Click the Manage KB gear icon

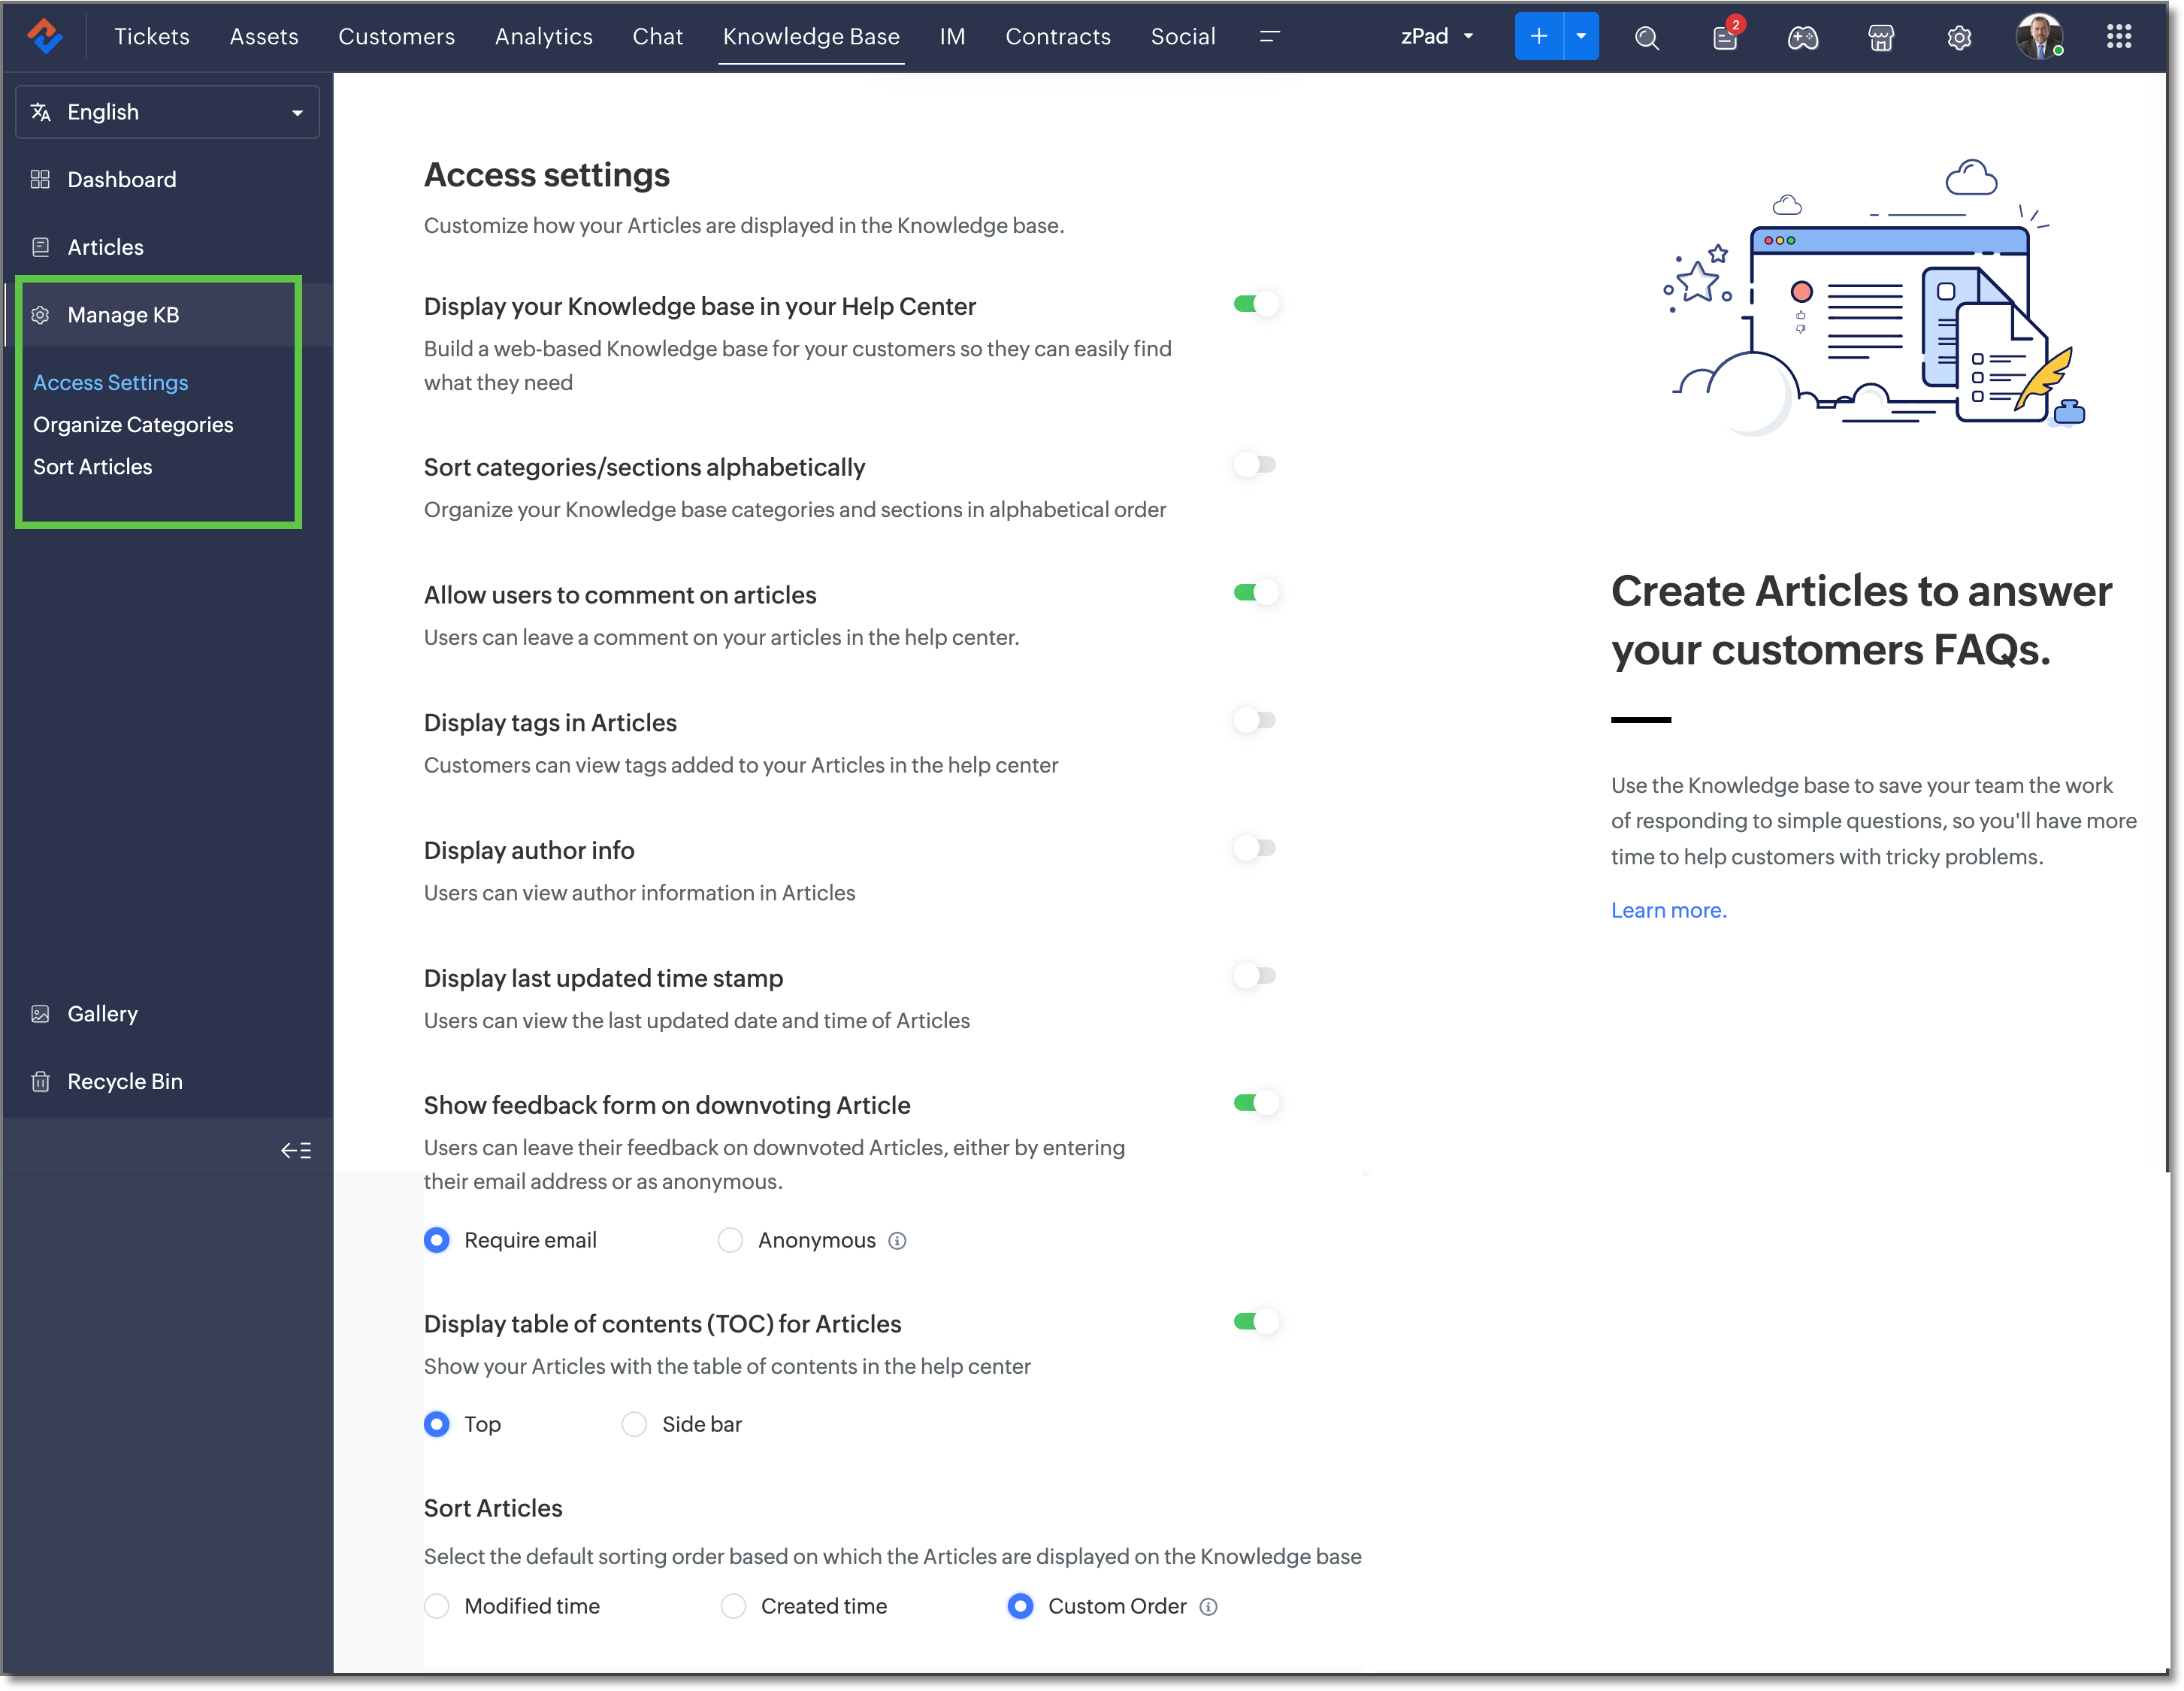coord(40,315)
